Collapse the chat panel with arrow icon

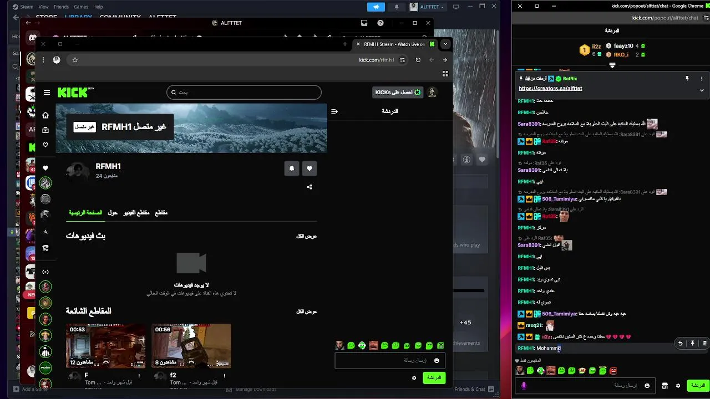point(334,111)
